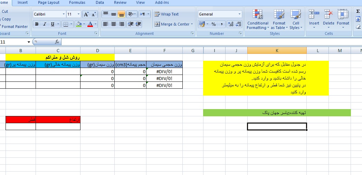The image size is (362, 175).
Task: Toggle Italic formatting
Action: (x=45, y=24)
